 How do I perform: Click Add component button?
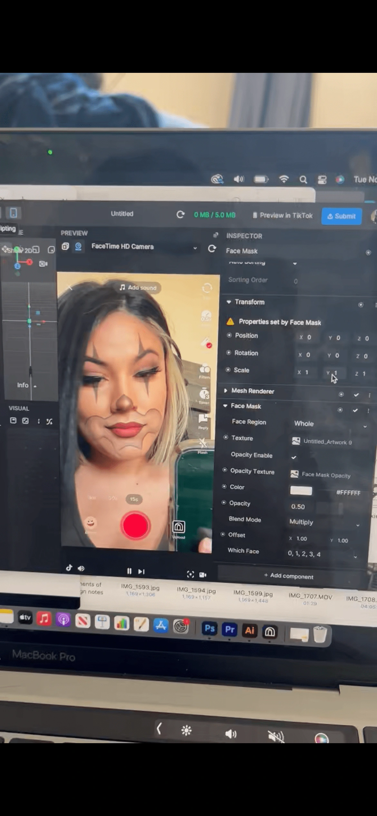(288, 576)
